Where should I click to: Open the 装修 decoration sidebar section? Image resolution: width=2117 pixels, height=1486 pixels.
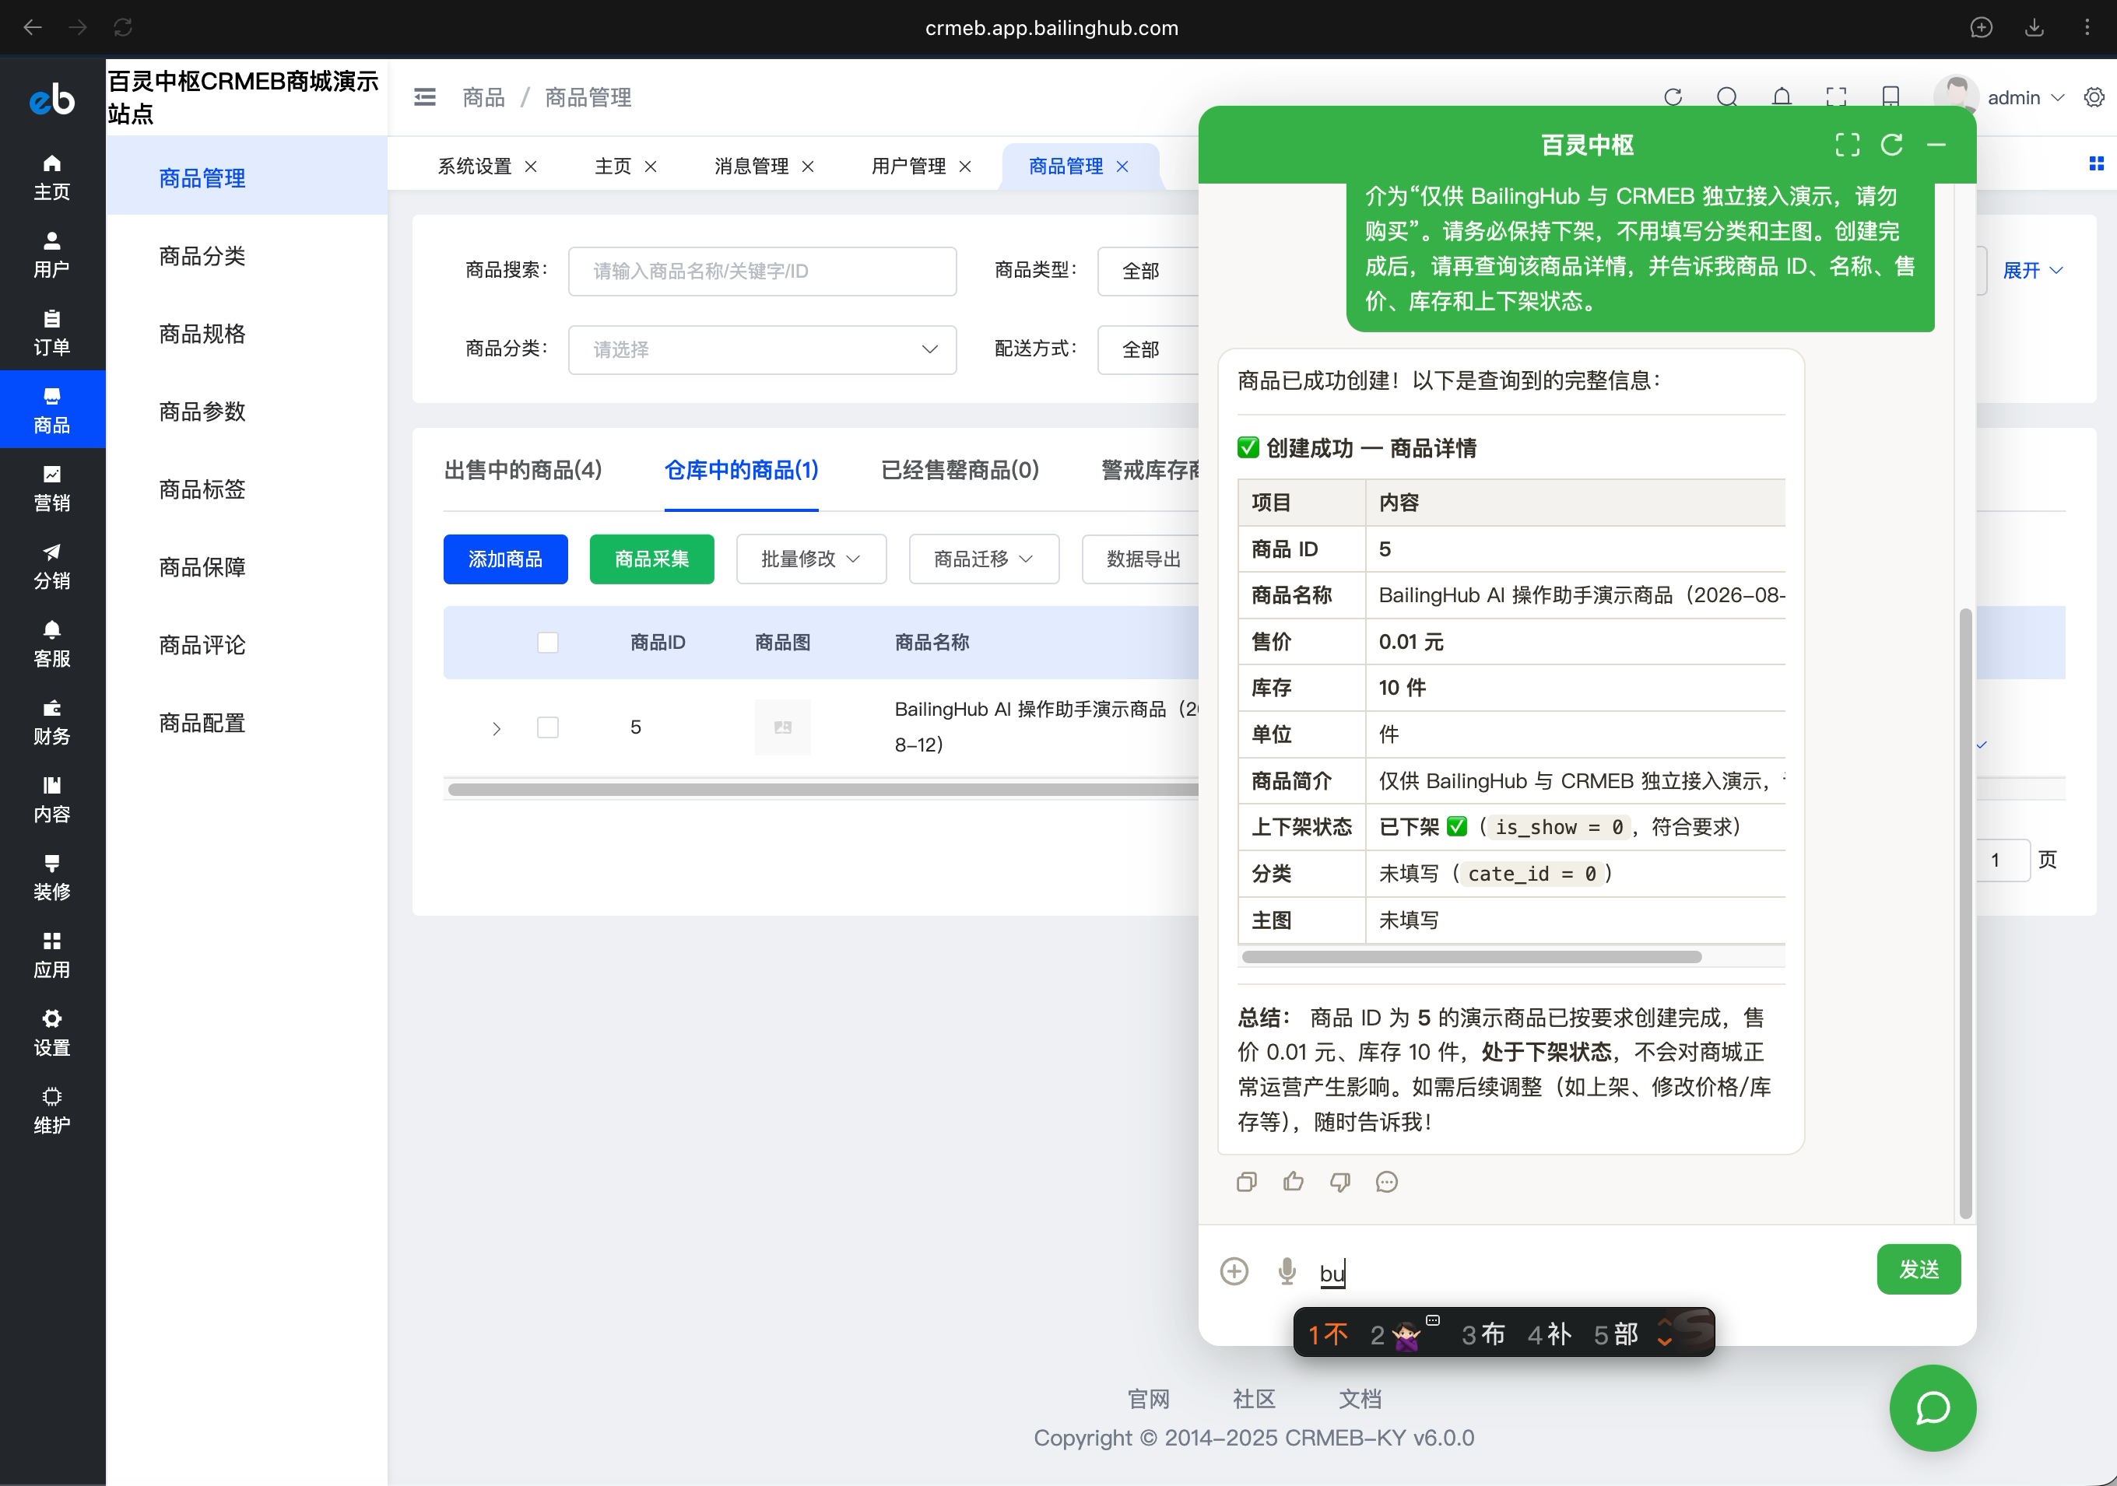coord(51,877)
